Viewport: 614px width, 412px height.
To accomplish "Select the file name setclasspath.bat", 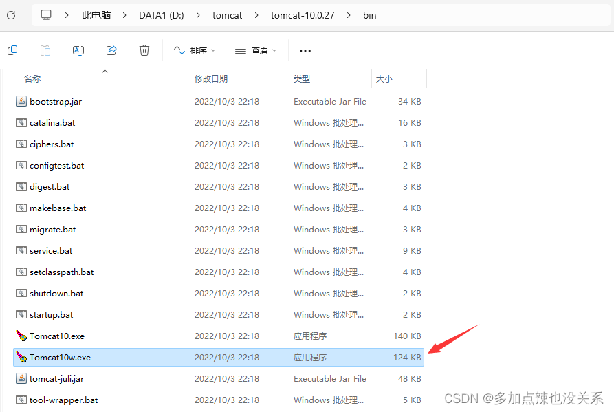I will pyautogui.click(x=62, y=272).
